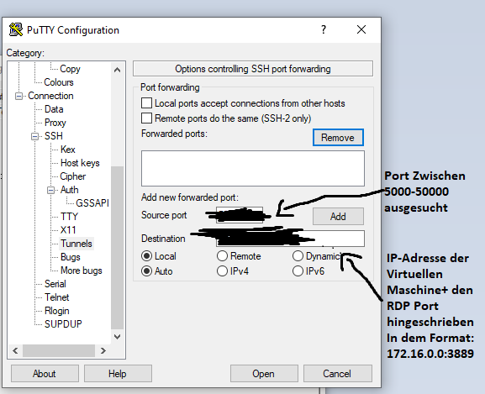Viewport: 485px width, 394px height.
Task: Collapse the Auth tree node
Action: coord(50,190)
